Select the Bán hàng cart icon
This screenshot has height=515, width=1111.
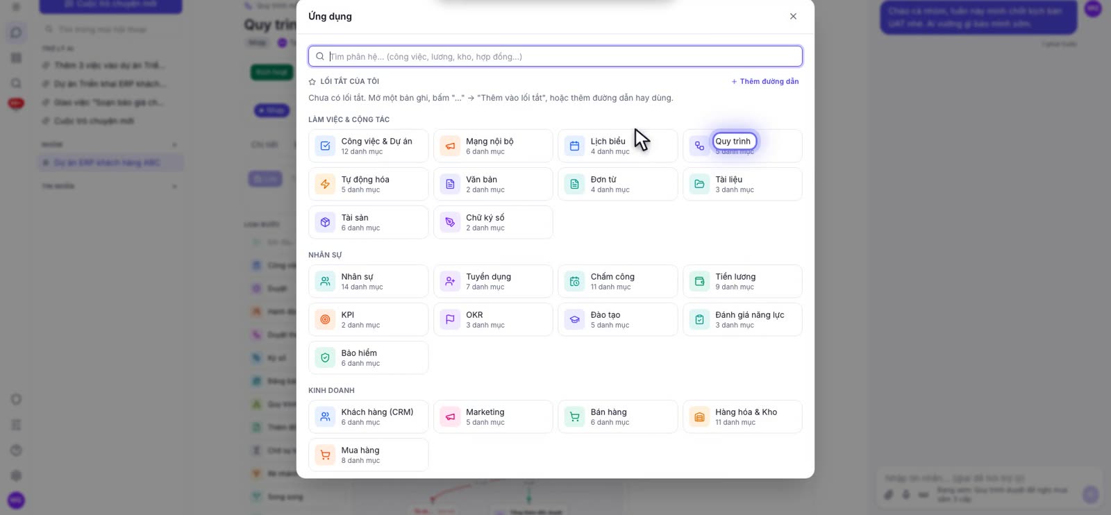tap(574, 417)
